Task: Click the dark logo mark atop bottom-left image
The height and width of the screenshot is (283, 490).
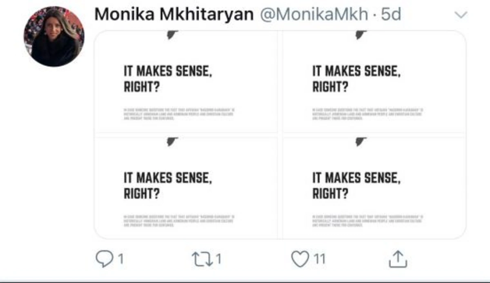Action: click(x=171, y=141)
